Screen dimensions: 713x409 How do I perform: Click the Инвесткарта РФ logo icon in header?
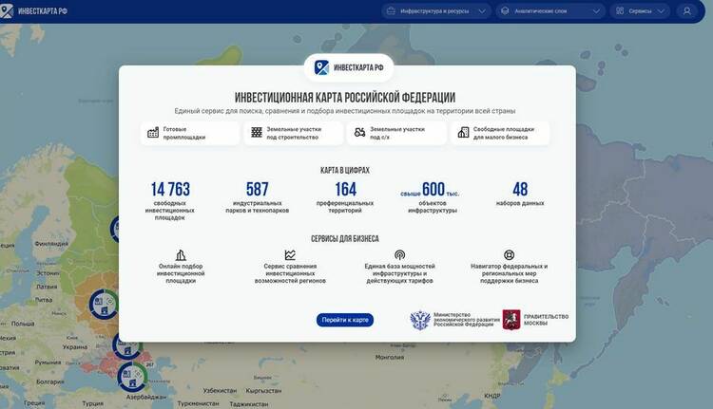pyautogui.click(x=7, y=10)
